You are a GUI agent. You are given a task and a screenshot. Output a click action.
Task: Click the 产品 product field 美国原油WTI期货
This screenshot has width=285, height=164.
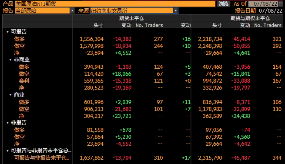point(115,4)
